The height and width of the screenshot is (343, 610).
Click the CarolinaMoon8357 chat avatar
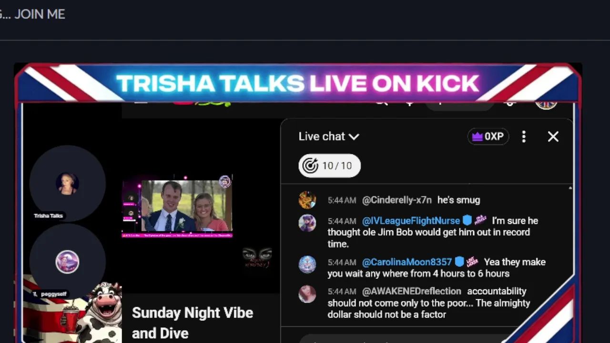pos(307,264)
